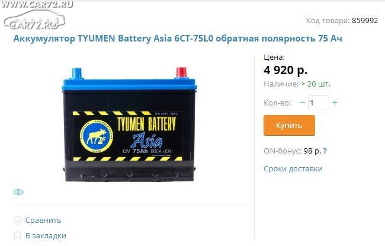
Task: Click the WWW.CAR72.RU watermark text
Action: point(37,4)
